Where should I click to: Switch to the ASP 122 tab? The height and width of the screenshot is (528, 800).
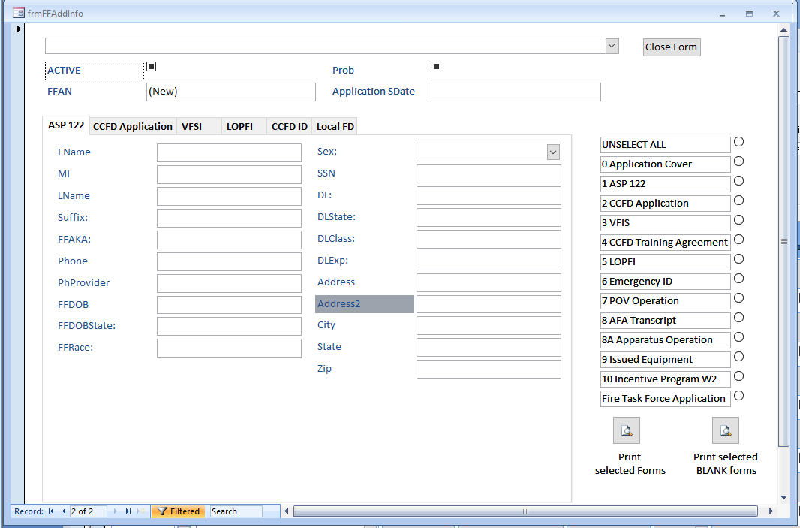pos(66,125)
